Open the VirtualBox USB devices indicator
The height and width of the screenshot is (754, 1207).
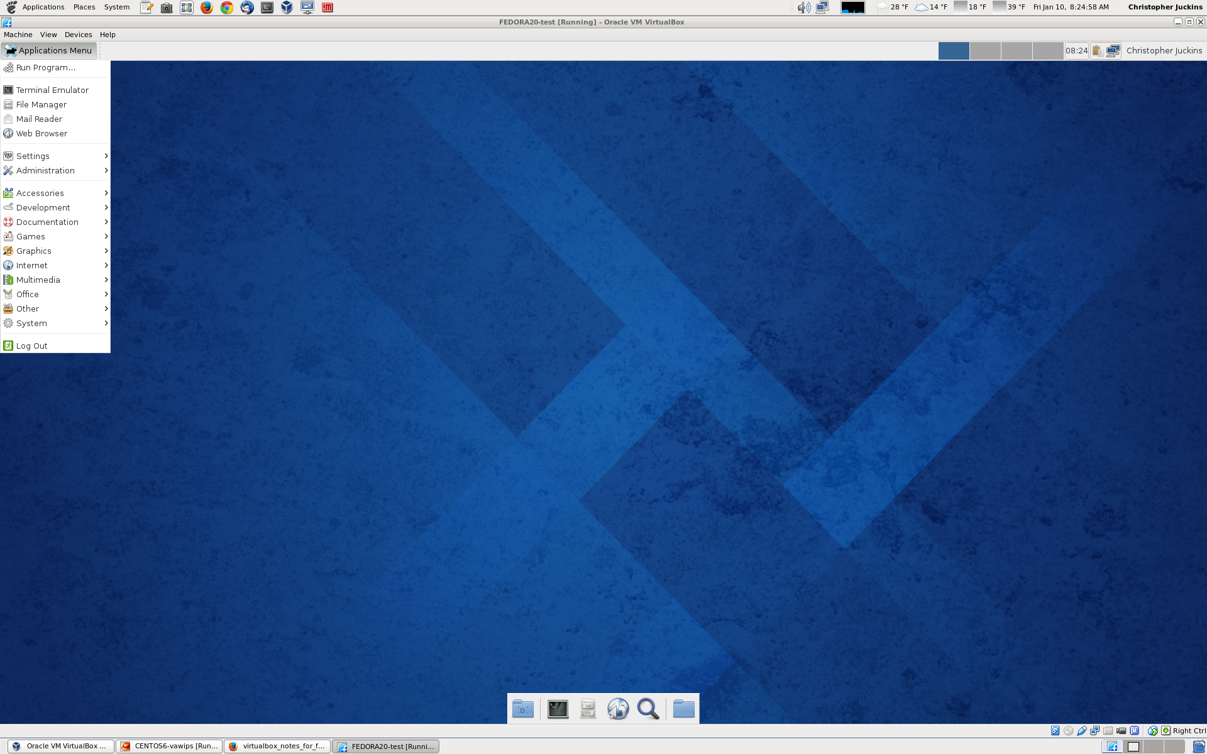point(1082,731)
